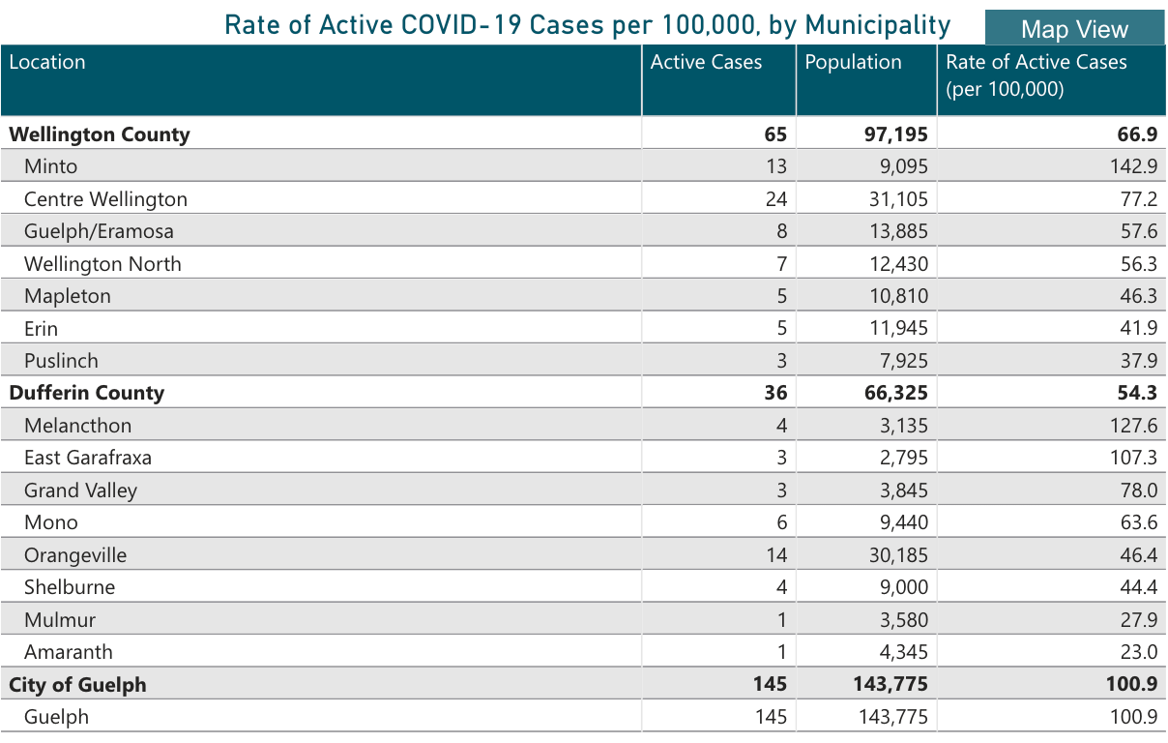Screen dimensions: 1168x743
Task: Click the Orangeville row label
Action: tap(75, 555)
